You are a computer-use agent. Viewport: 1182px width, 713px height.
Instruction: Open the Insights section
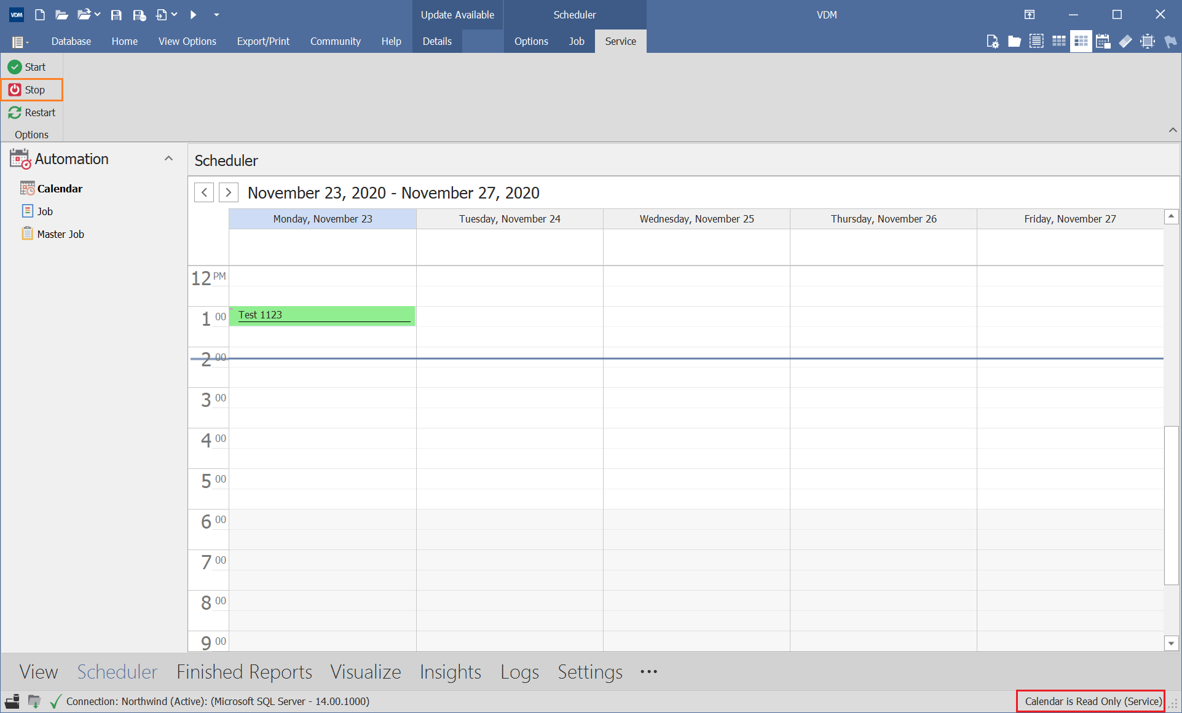tap(451, 672)
